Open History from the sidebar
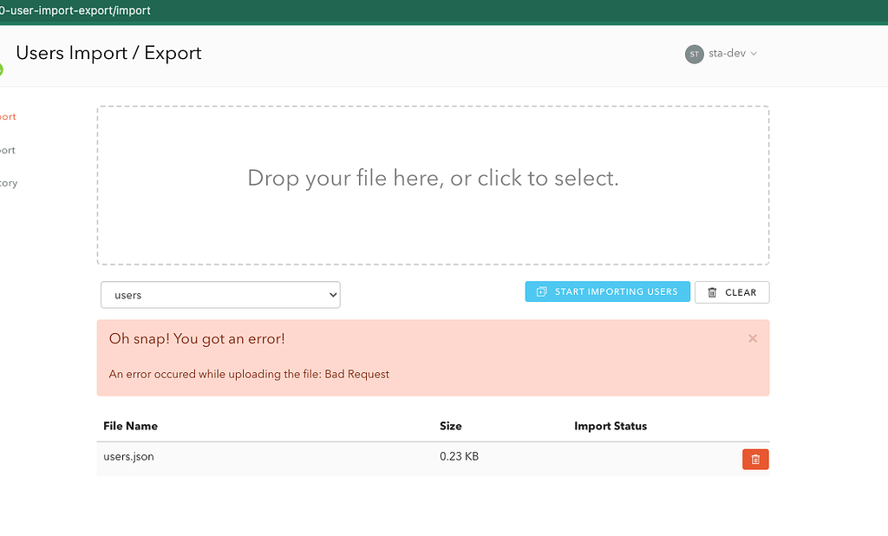Viewport: 888px width, 536px height. 9,183
